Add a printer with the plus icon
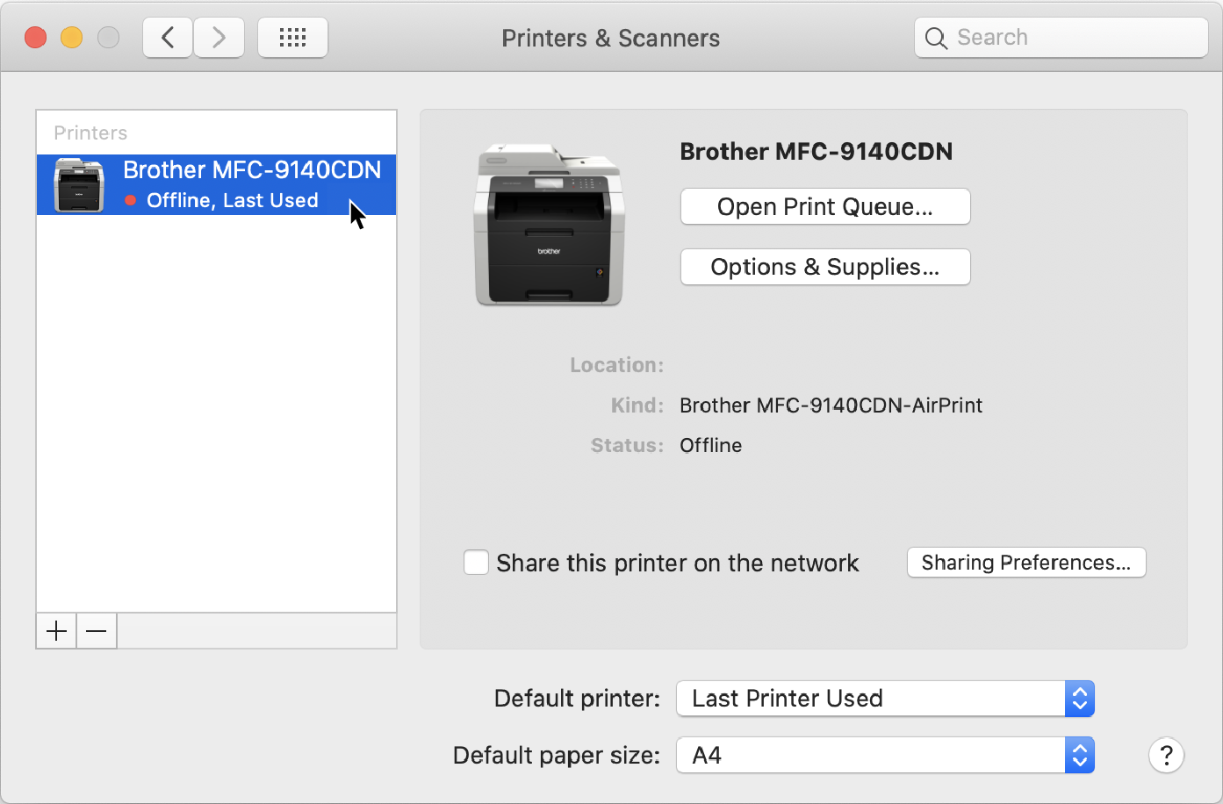Image resolution: width=1223 pixels, height=804 pixels. pyautogui.click(x=55, y=631)
